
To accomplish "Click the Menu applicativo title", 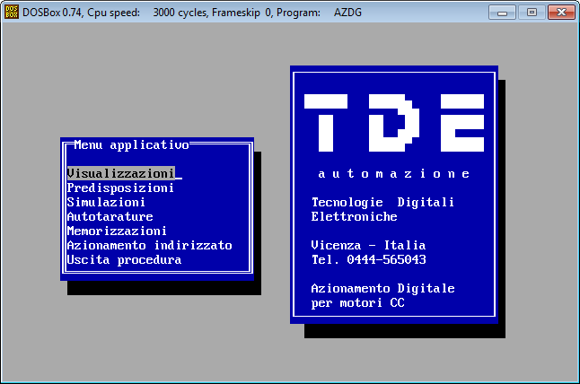I will [131, 144].
